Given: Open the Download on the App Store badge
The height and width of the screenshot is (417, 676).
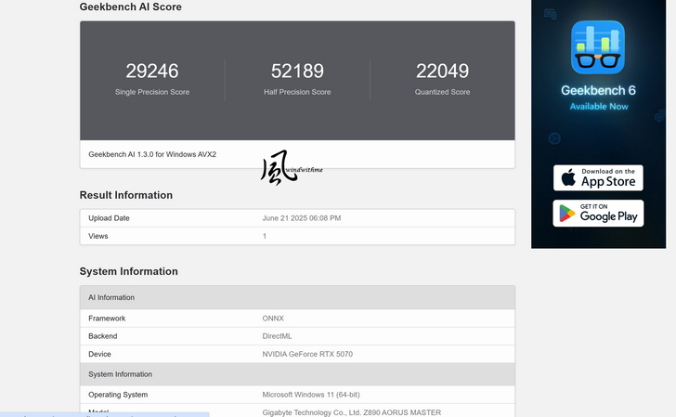Looking at the screenshot, I should [598, 177].
